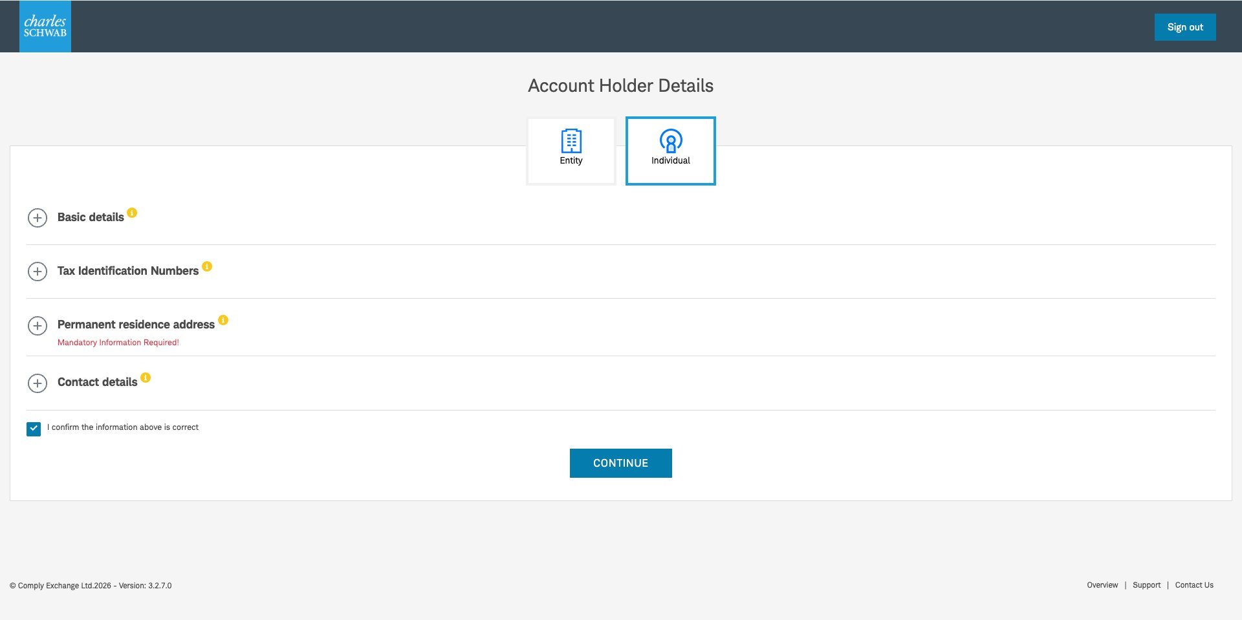Click the Mandatory Information Required! warning text
This screenshot has height=620, width=1242.
coord(118,343)
